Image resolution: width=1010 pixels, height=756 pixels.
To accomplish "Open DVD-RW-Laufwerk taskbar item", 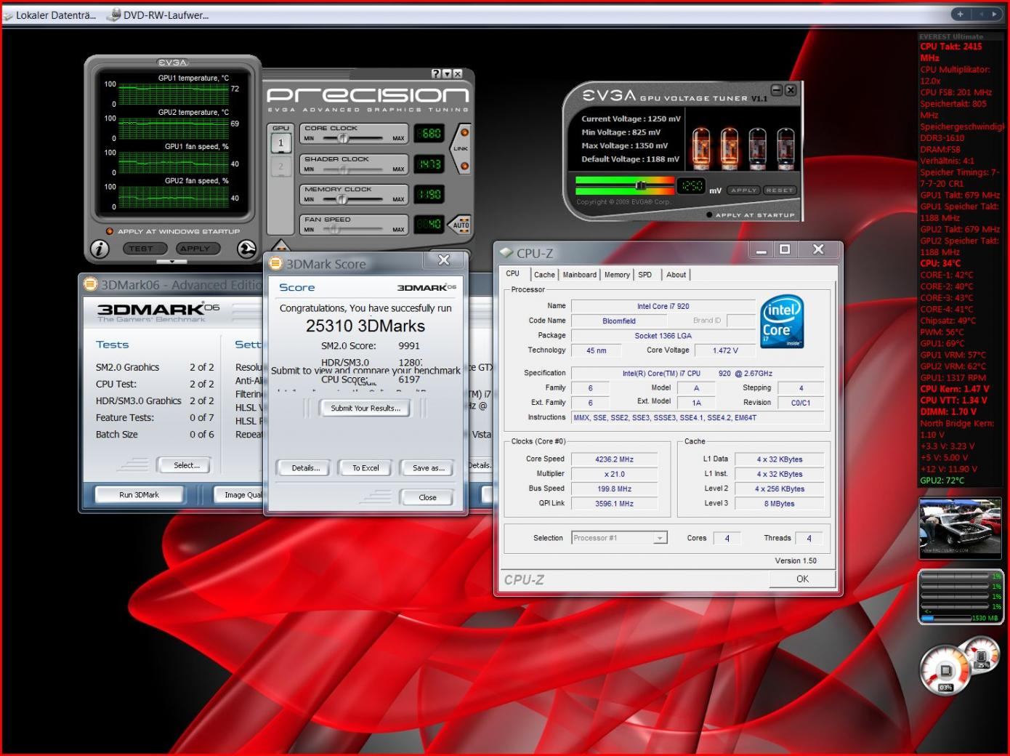I will tap(158, 15).
